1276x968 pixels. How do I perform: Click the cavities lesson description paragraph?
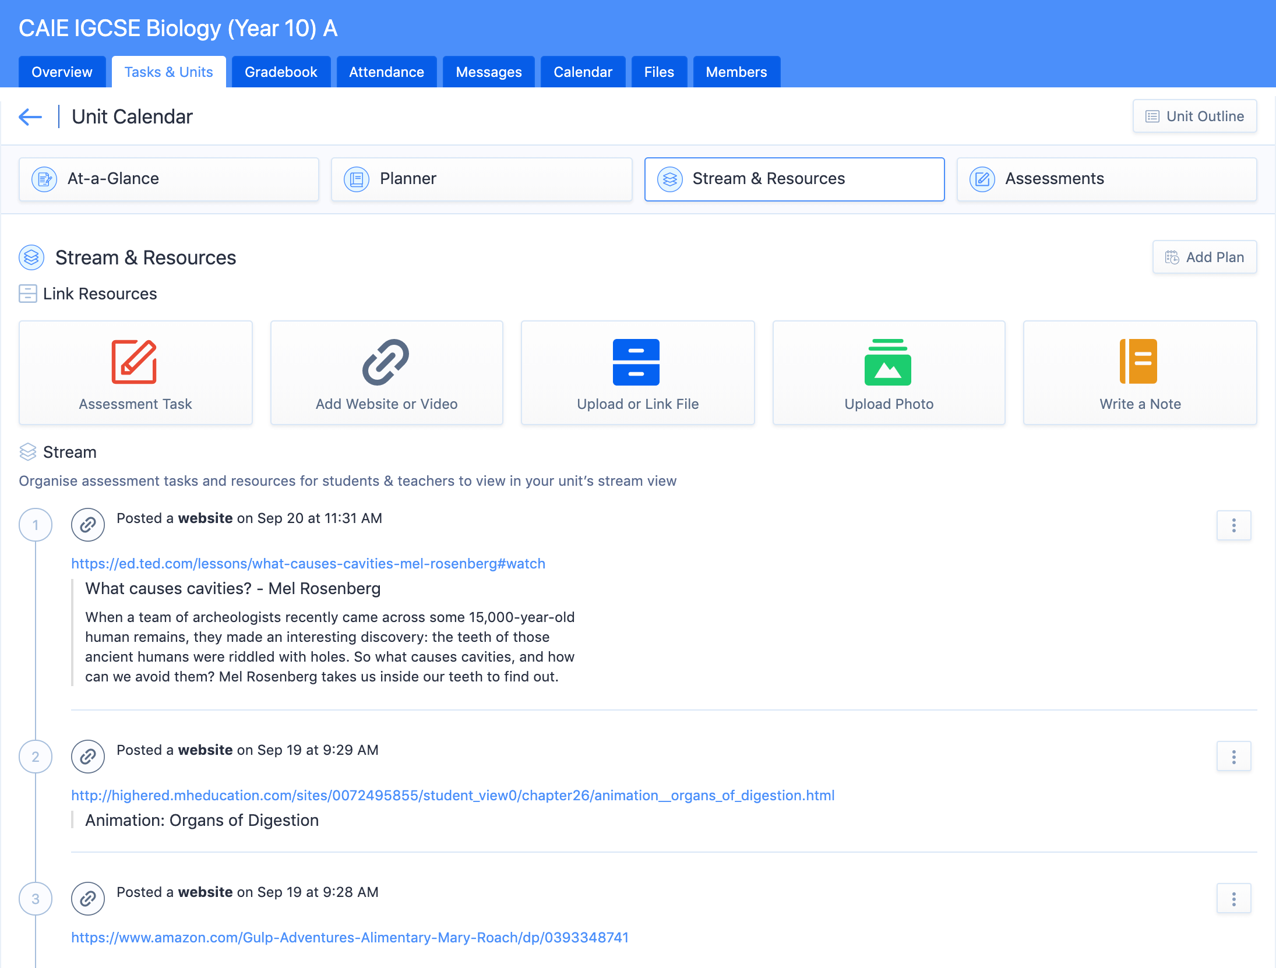coord(330,647)
